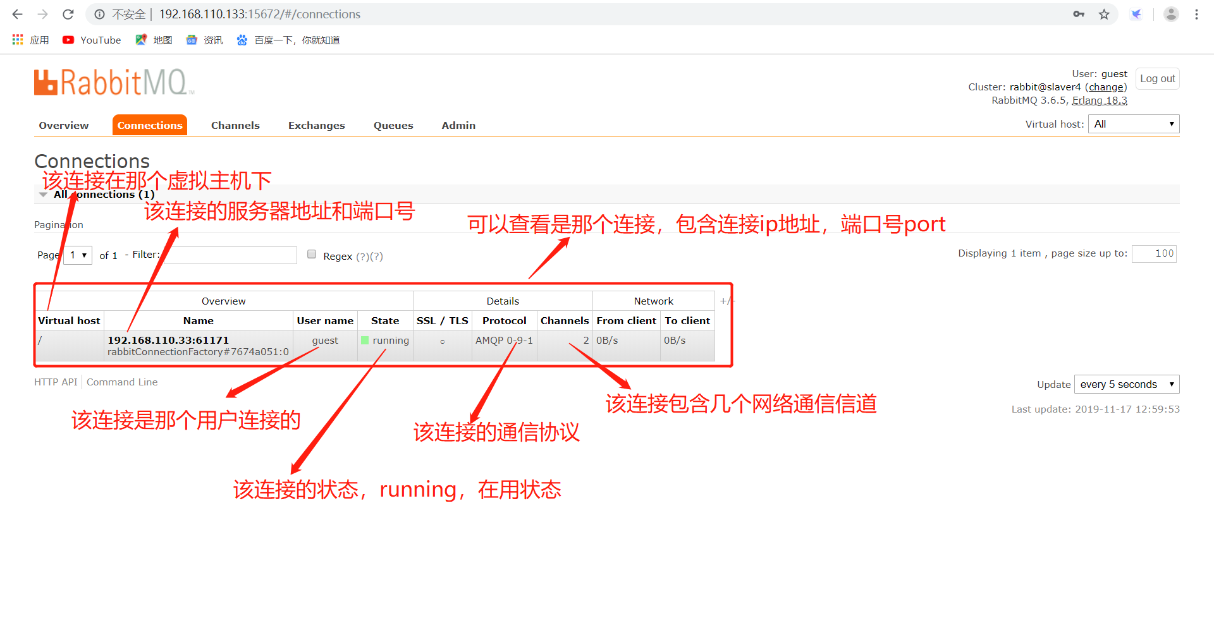Open the +/- column selector
1214x623 pixels.
(726, 301)
